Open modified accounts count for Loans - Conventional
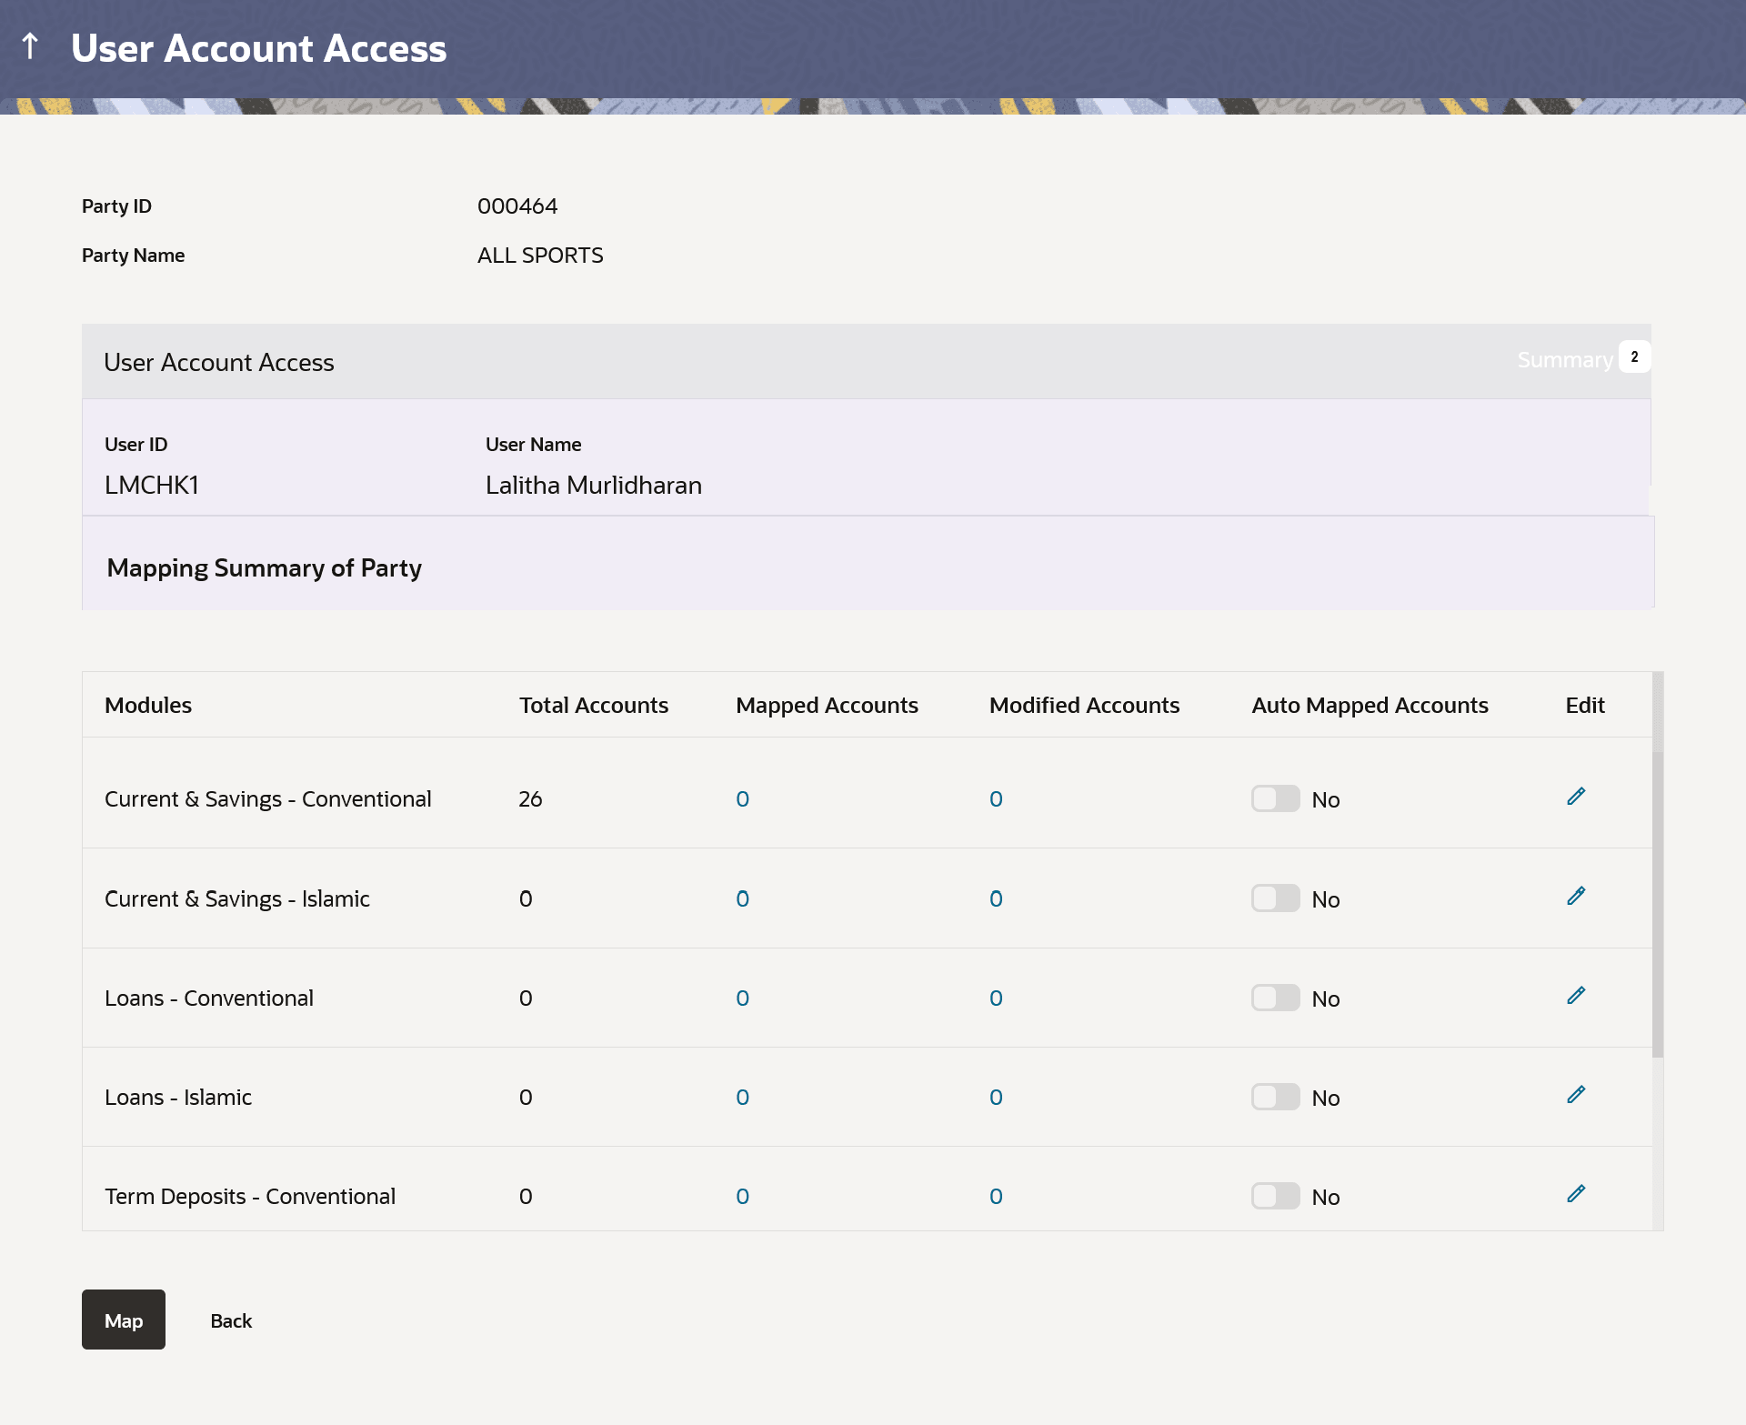The image size is (1746, 1425). pos(996,999)
